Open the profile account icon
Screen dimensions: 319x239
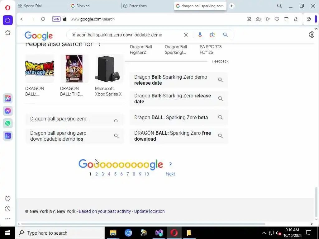coord(296,19)
